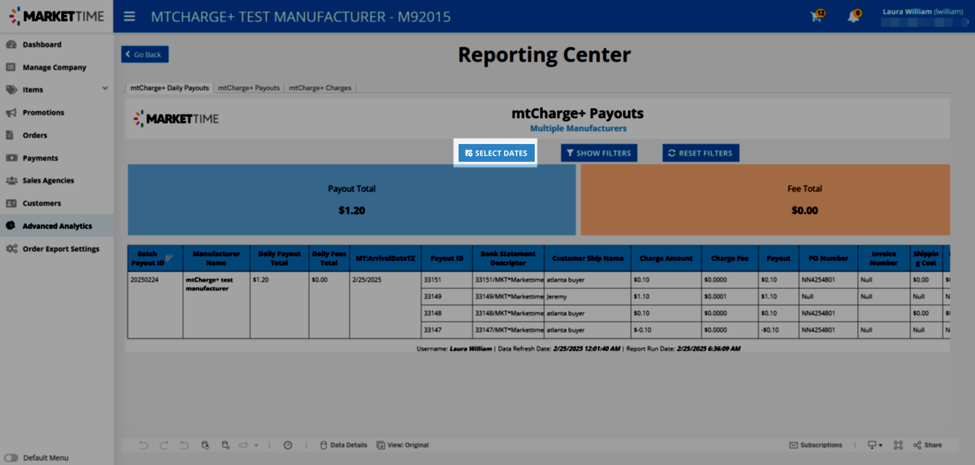Viewport: 975px width, 465px height.
Task: Click the refresh data icon in the toolbar
Action: click(205, 445)
